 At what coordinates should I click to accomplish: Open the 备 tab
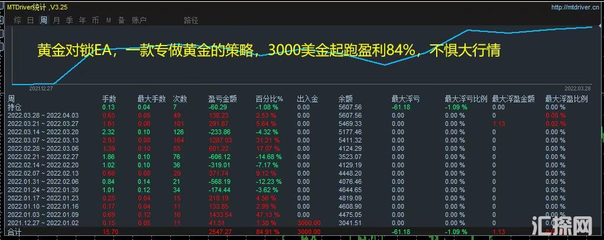[x=121, y=20]
